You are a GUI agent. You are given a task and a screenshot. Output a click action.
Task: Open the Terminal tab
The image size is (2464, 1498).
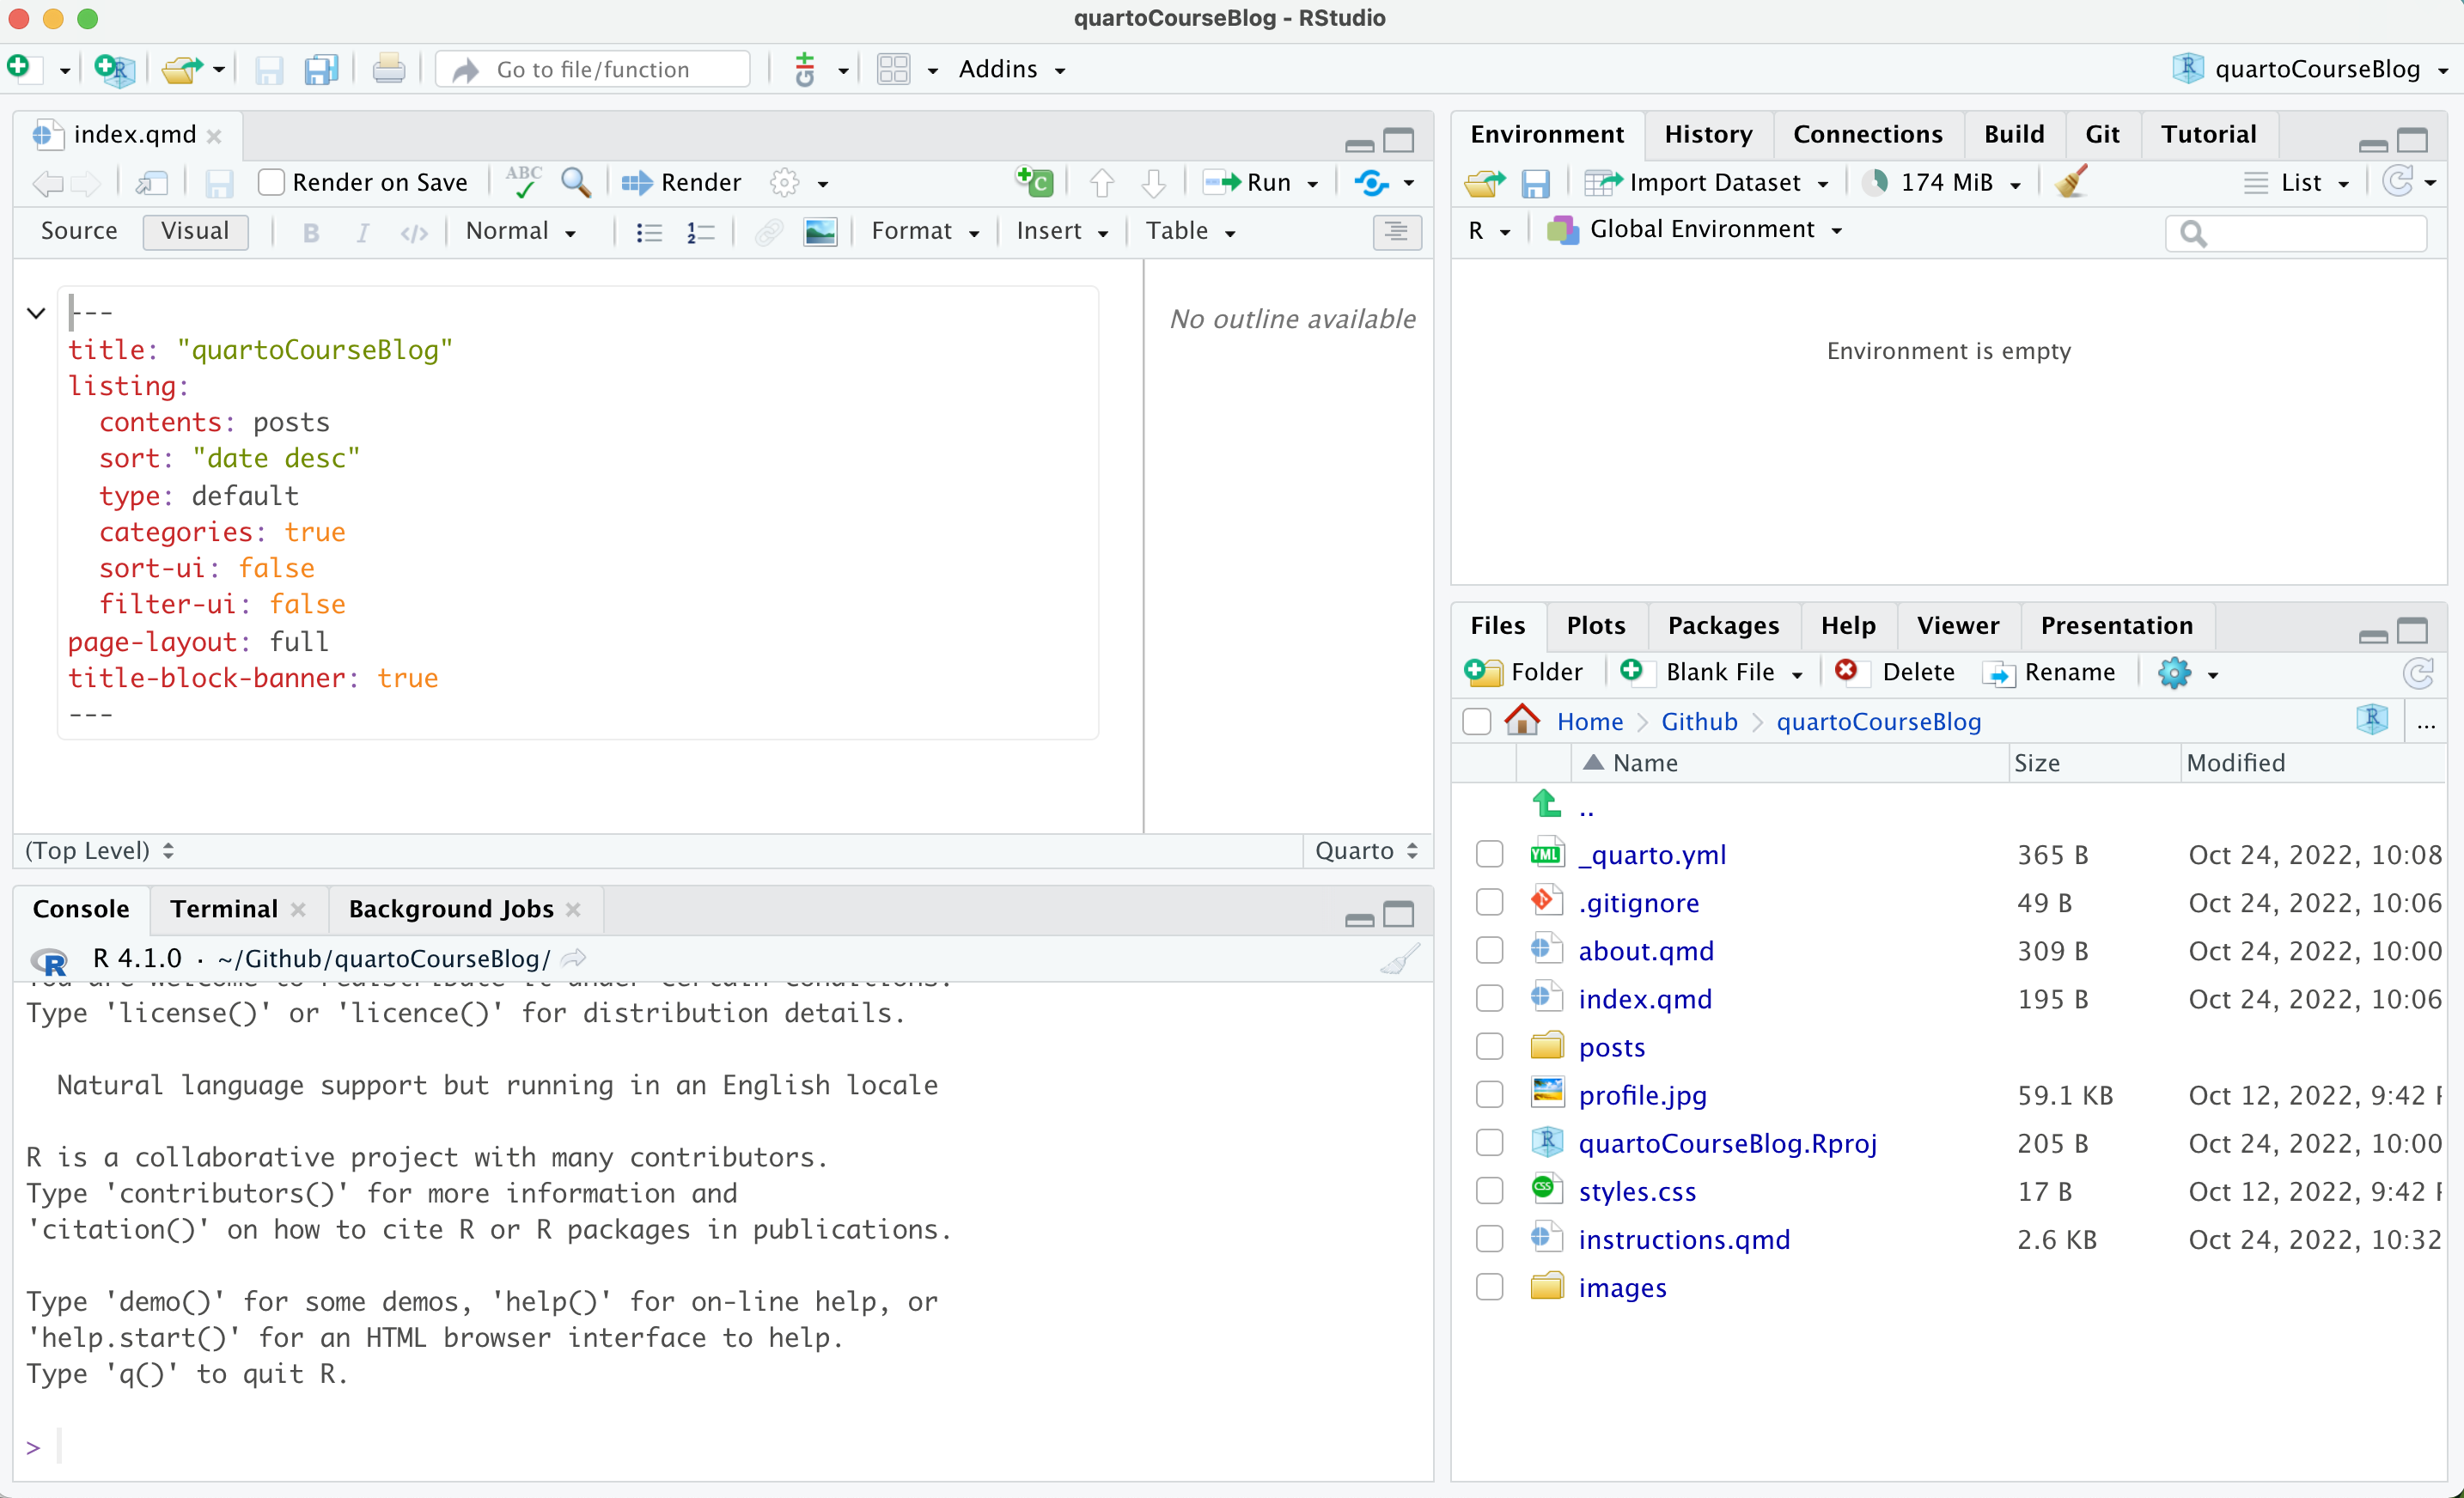(x=224, y=909)
